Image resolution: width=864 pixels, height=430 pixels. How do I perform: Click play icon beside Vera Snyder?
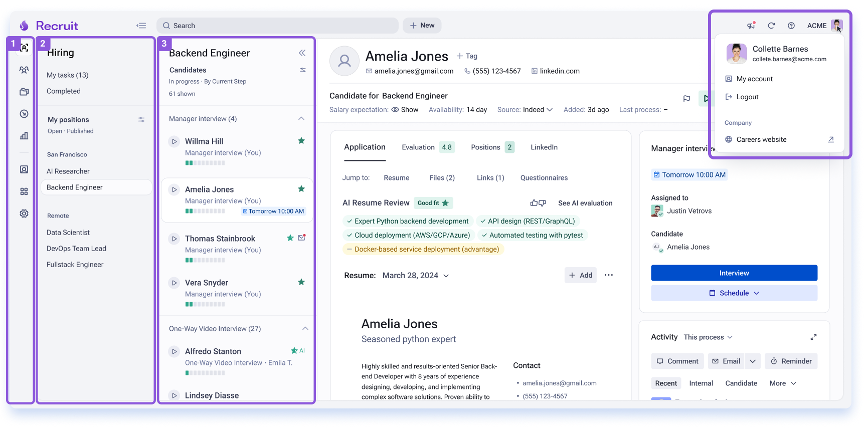174,283
